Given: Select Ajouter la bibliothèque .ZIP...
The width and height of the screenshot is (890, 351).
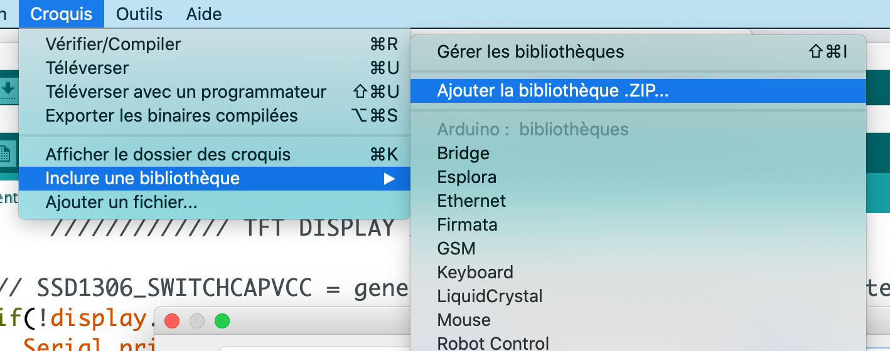Looking at the screenshot, I should tap(552, 91).
